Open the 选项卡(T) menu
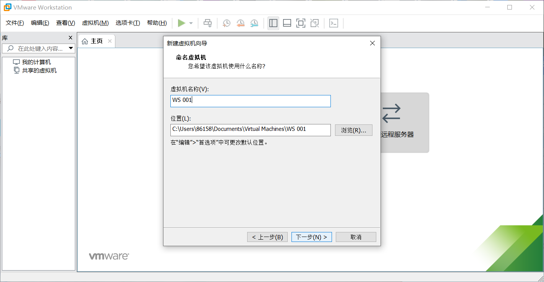 tap(128, 23)
